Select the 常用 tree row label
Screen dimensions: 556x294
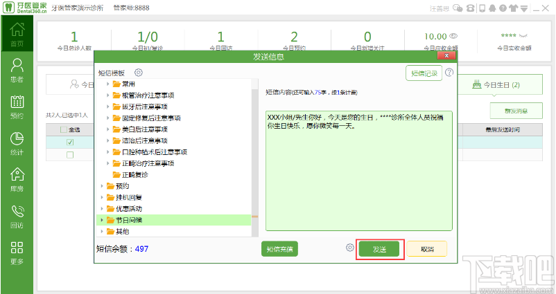[x=129, y=84]
